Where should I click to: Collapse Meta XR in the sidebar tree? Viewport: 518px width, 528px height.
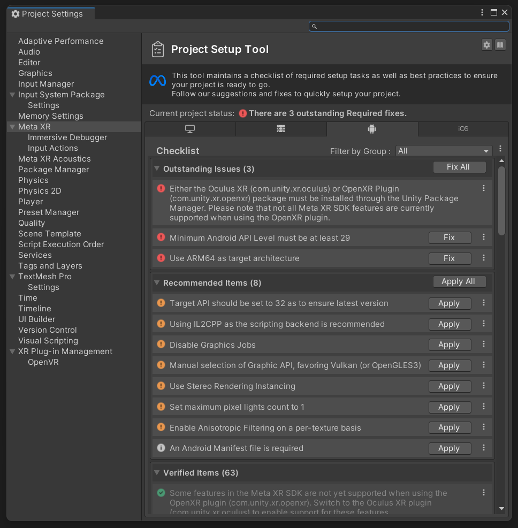(x=12, y=127)
